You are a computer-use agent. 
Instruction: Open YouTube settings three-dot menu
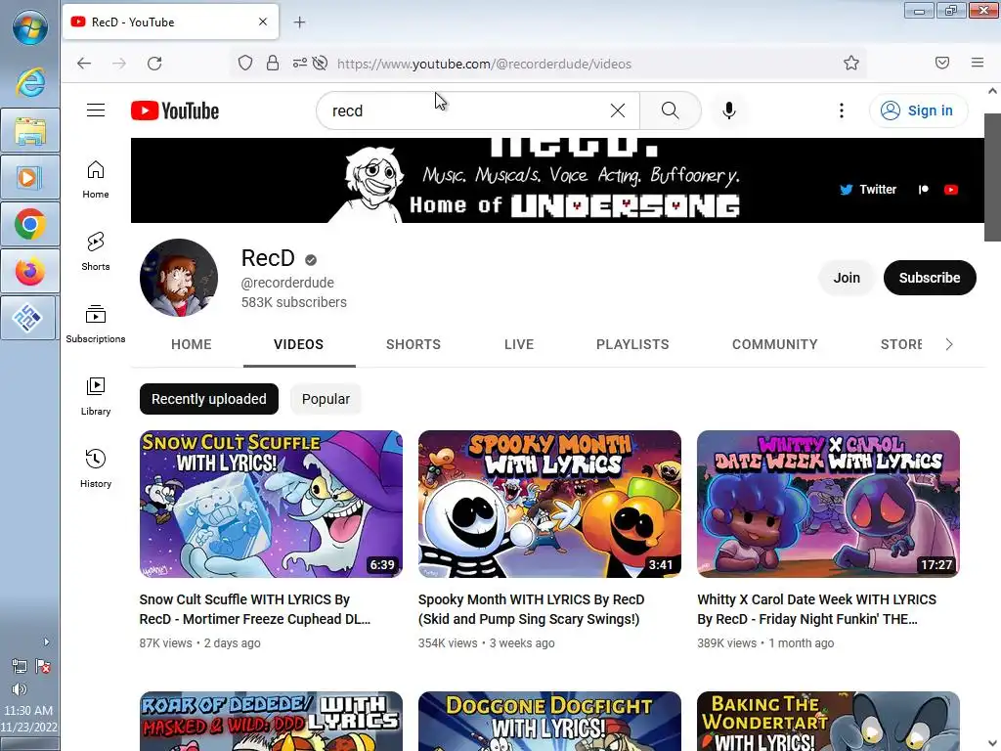coord(842,110)
